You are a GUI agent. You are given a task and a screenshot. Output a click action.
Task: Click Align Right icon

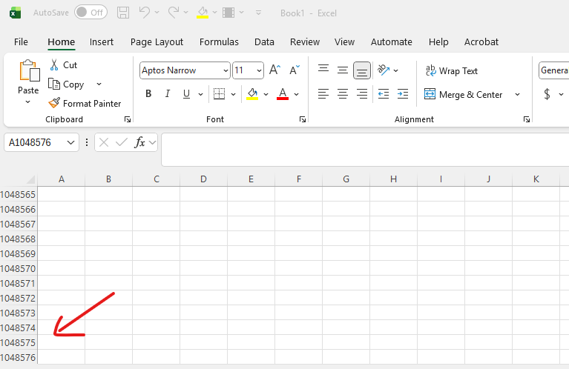tap(362, 94)
